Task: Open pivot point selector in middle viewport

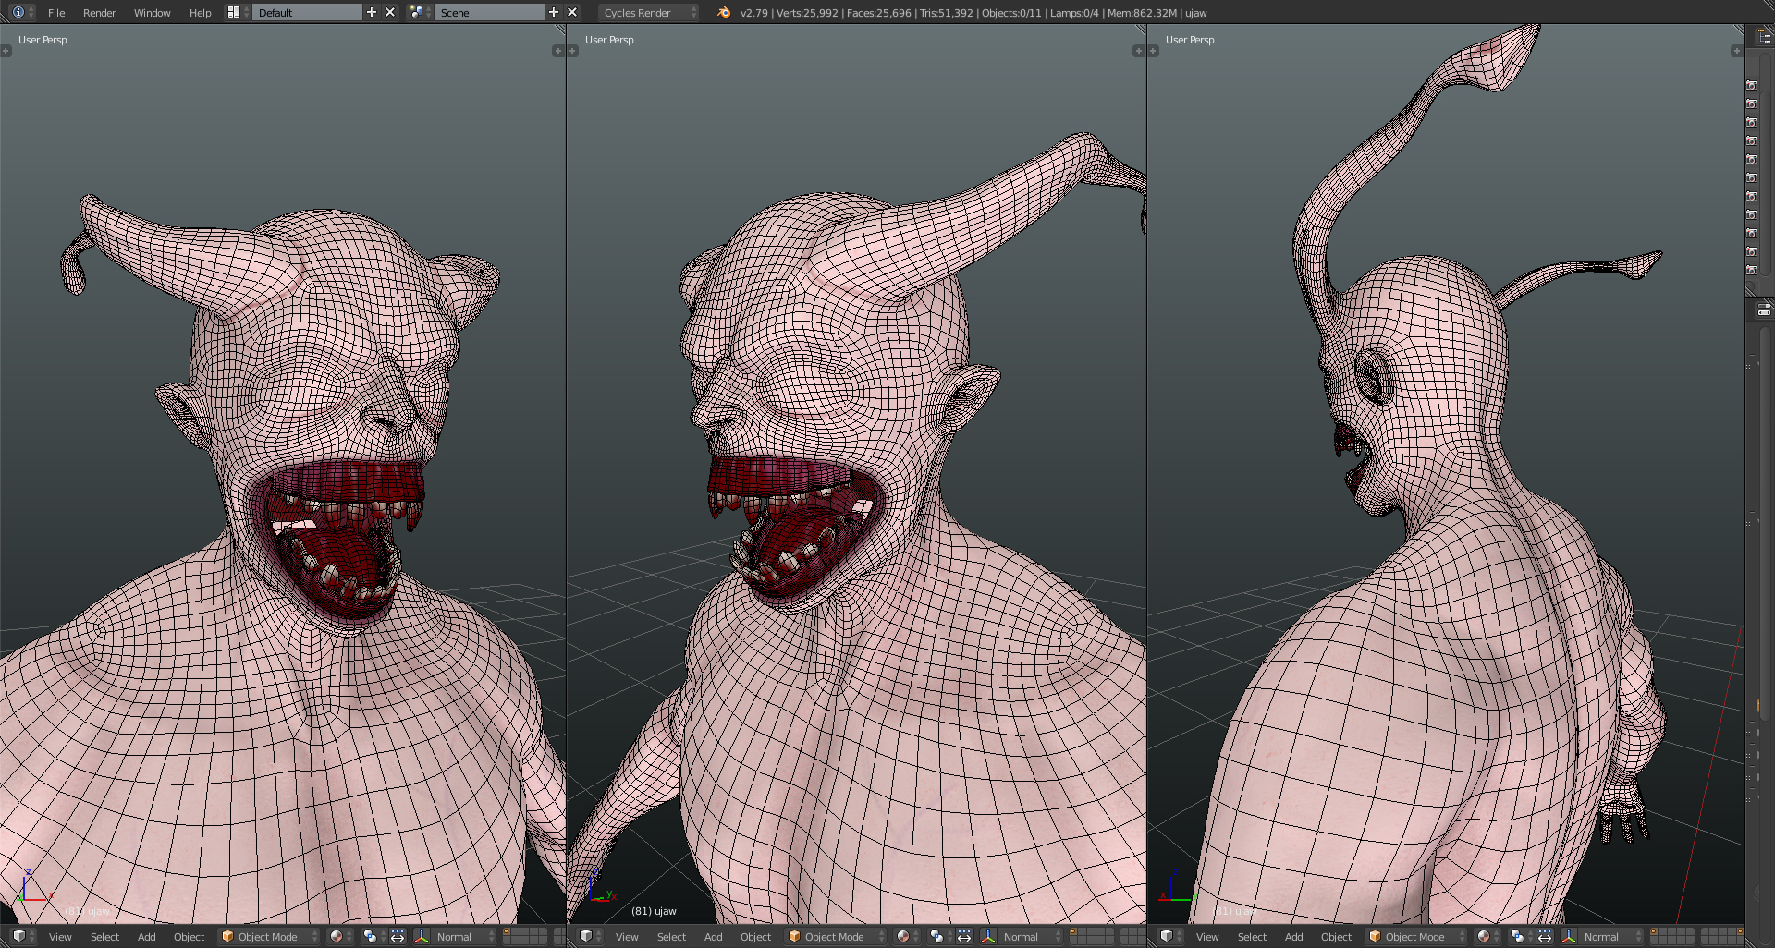Action: (x=937, y=936)
